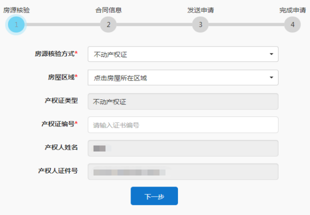Expand the 房屋区域 dropdown arrow
Viewport: 310px width, 215px height.
pyautogui.click(x=271, y=77)
